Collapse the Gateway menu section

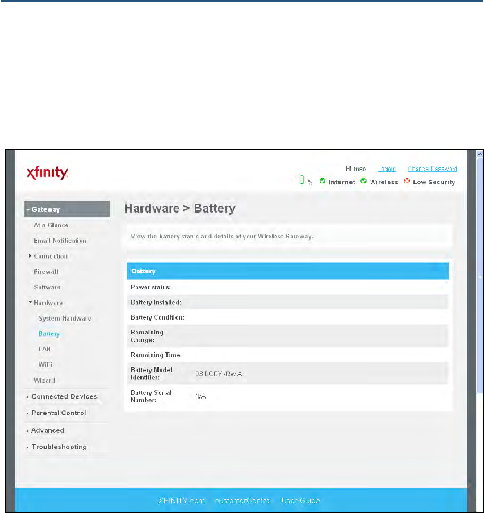67,209
